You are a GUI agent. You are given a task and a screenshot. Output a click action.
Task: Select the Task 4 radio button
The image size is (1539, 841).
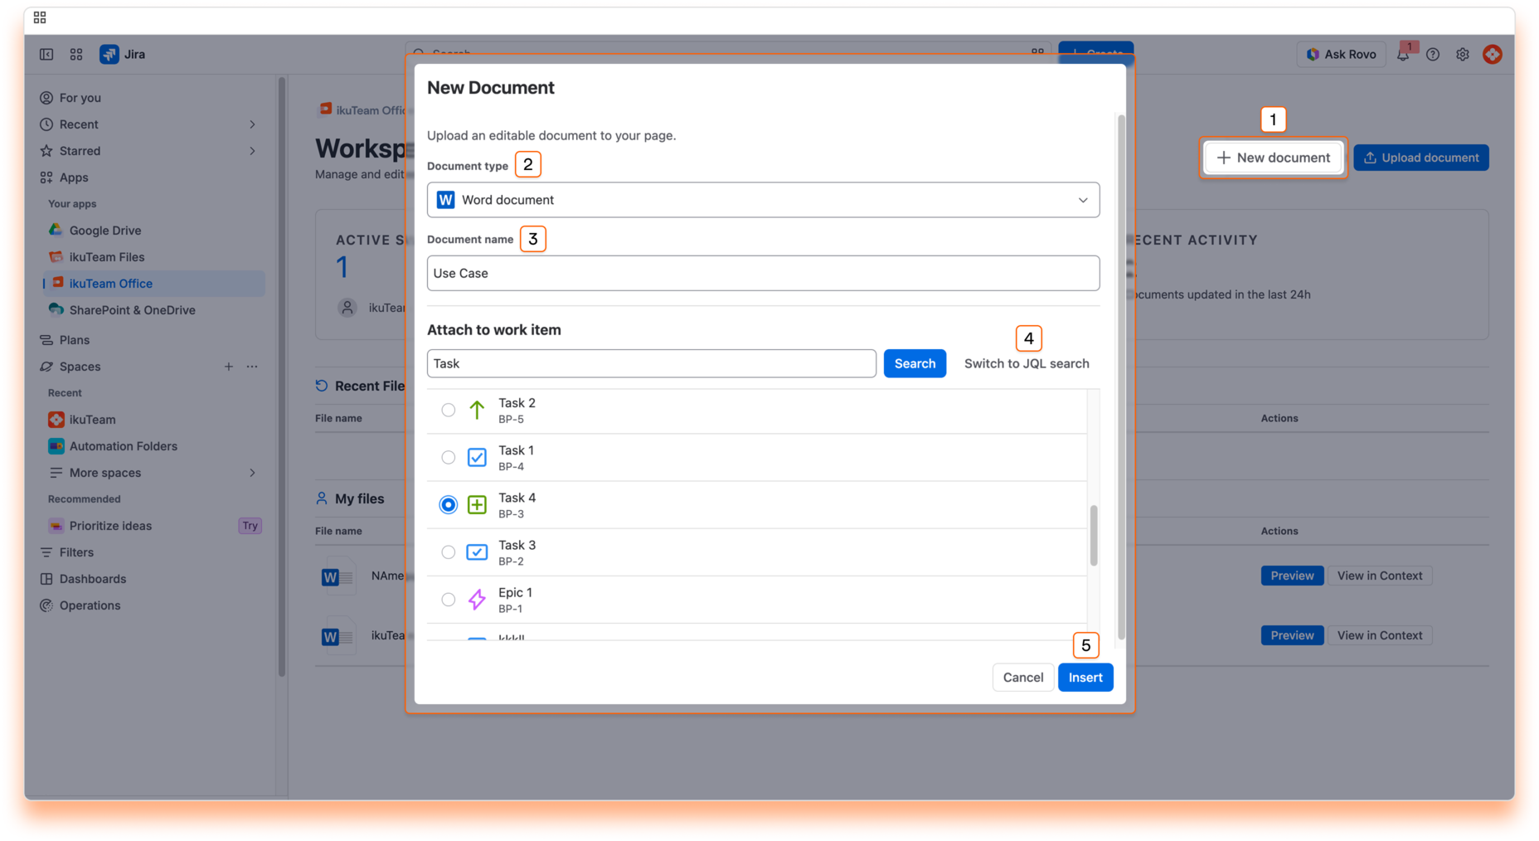pos(448,504)
